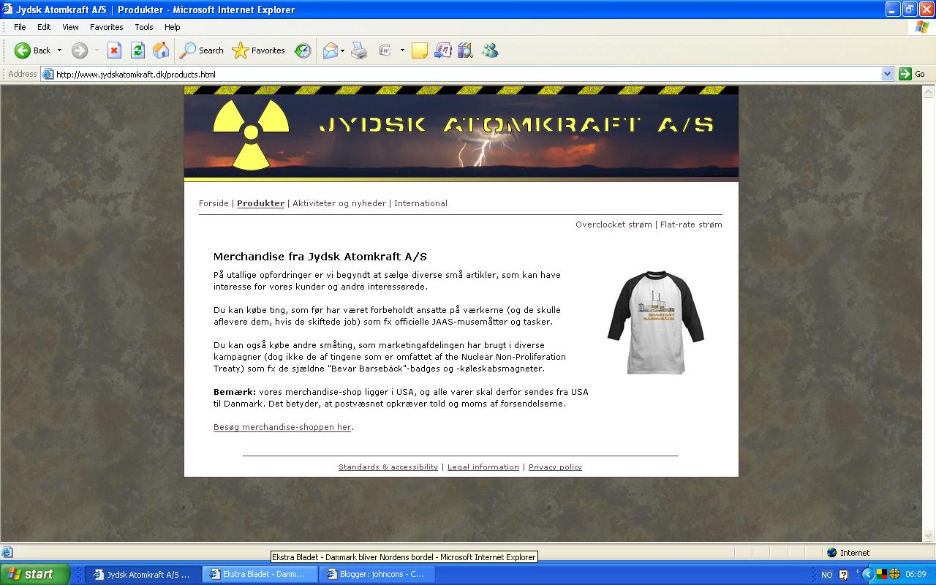
Task: Open the Overclocket strøm sub-link
Action: 614,224
